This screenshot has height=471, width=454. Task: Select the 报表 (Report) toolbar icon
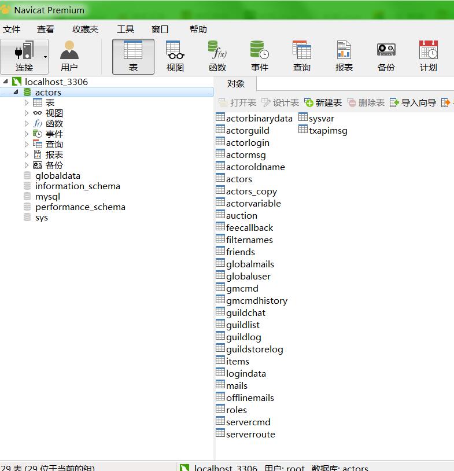tap(344, 56)
